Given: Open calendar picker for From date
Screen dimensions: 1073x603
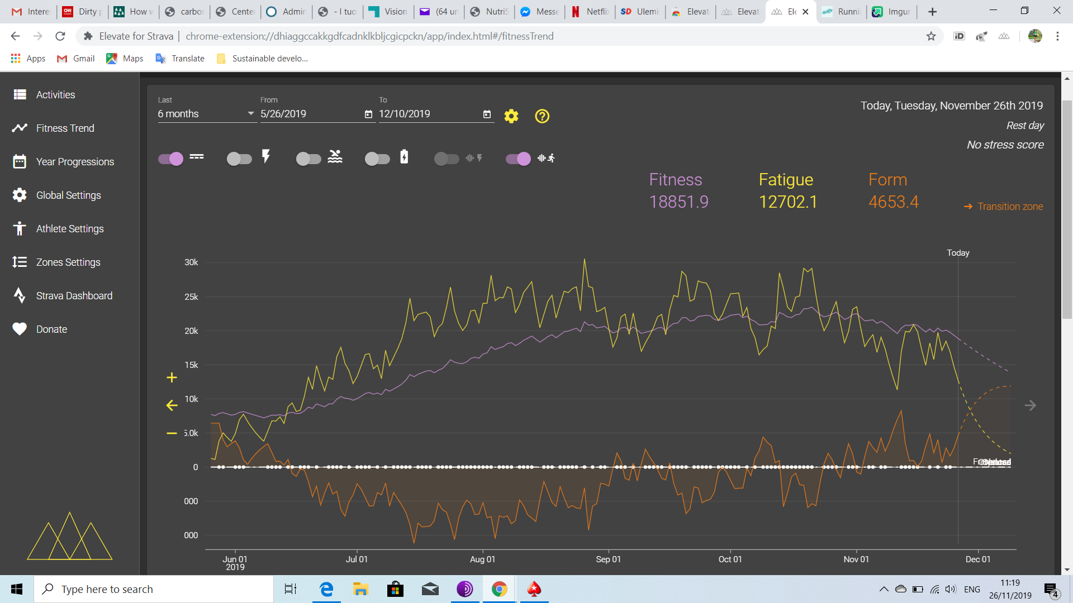Looking at the screenshot, I should pos(368,114).
